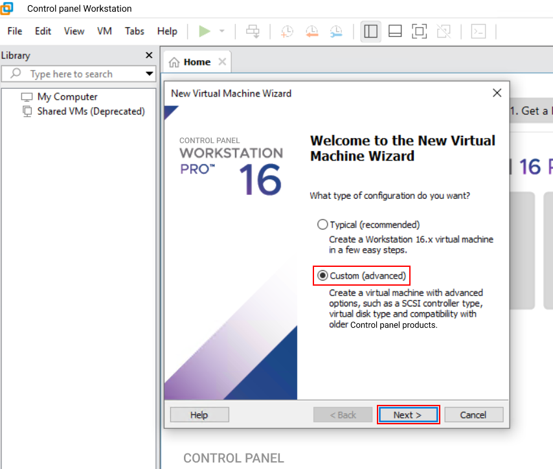Screen dimensions: 553x469
Task: Select My Computer in Library tree
Action: click(x=67, y=97)
